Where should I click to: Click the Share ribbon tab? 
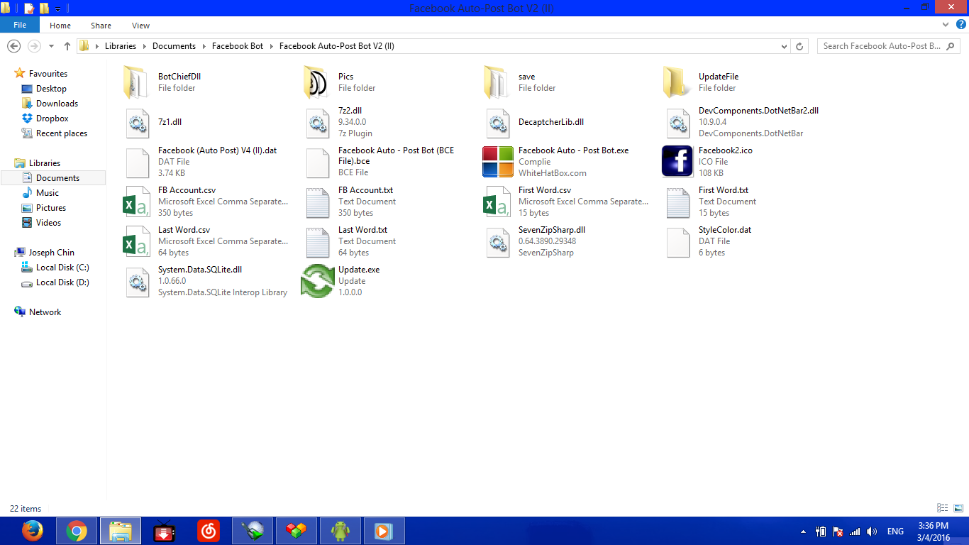pos(101,26)
